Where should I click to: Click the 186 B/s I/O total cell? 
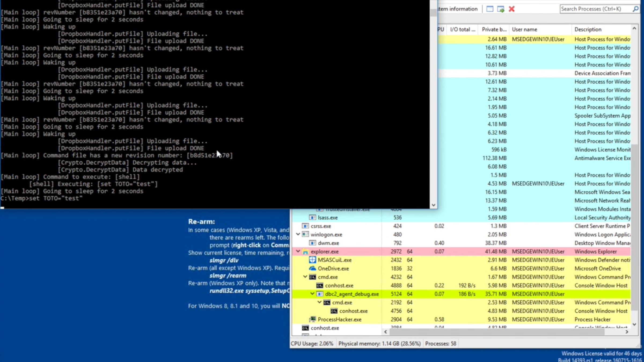click(467, 294)
